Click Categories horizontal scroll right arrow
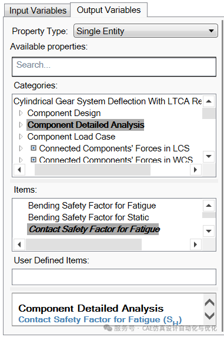Viewport: 224px width, 337px height. (195, 170)
